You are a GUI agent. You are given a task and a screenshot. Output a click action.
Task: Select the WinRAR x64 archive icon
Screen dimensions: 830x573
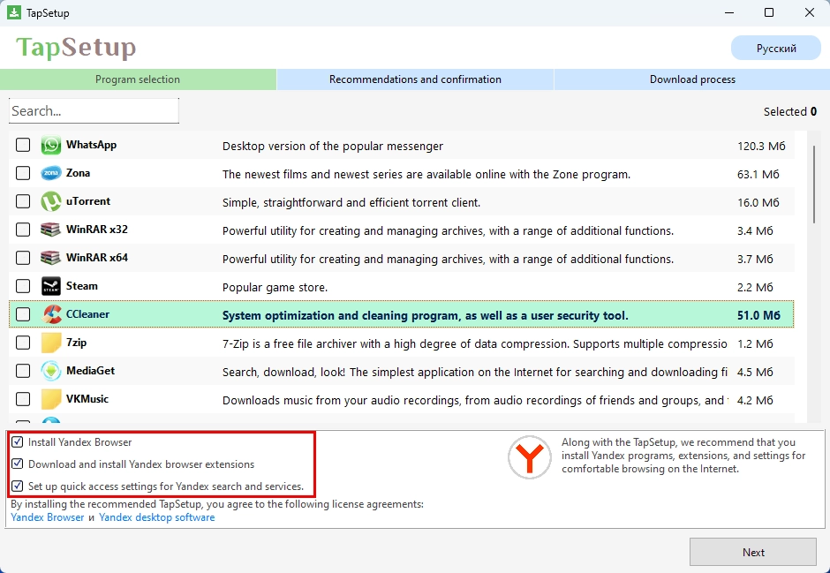[50, 258]
